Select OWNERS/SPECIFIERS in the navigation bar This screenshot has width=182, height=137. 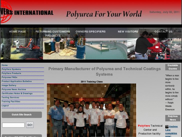[91, 32]
